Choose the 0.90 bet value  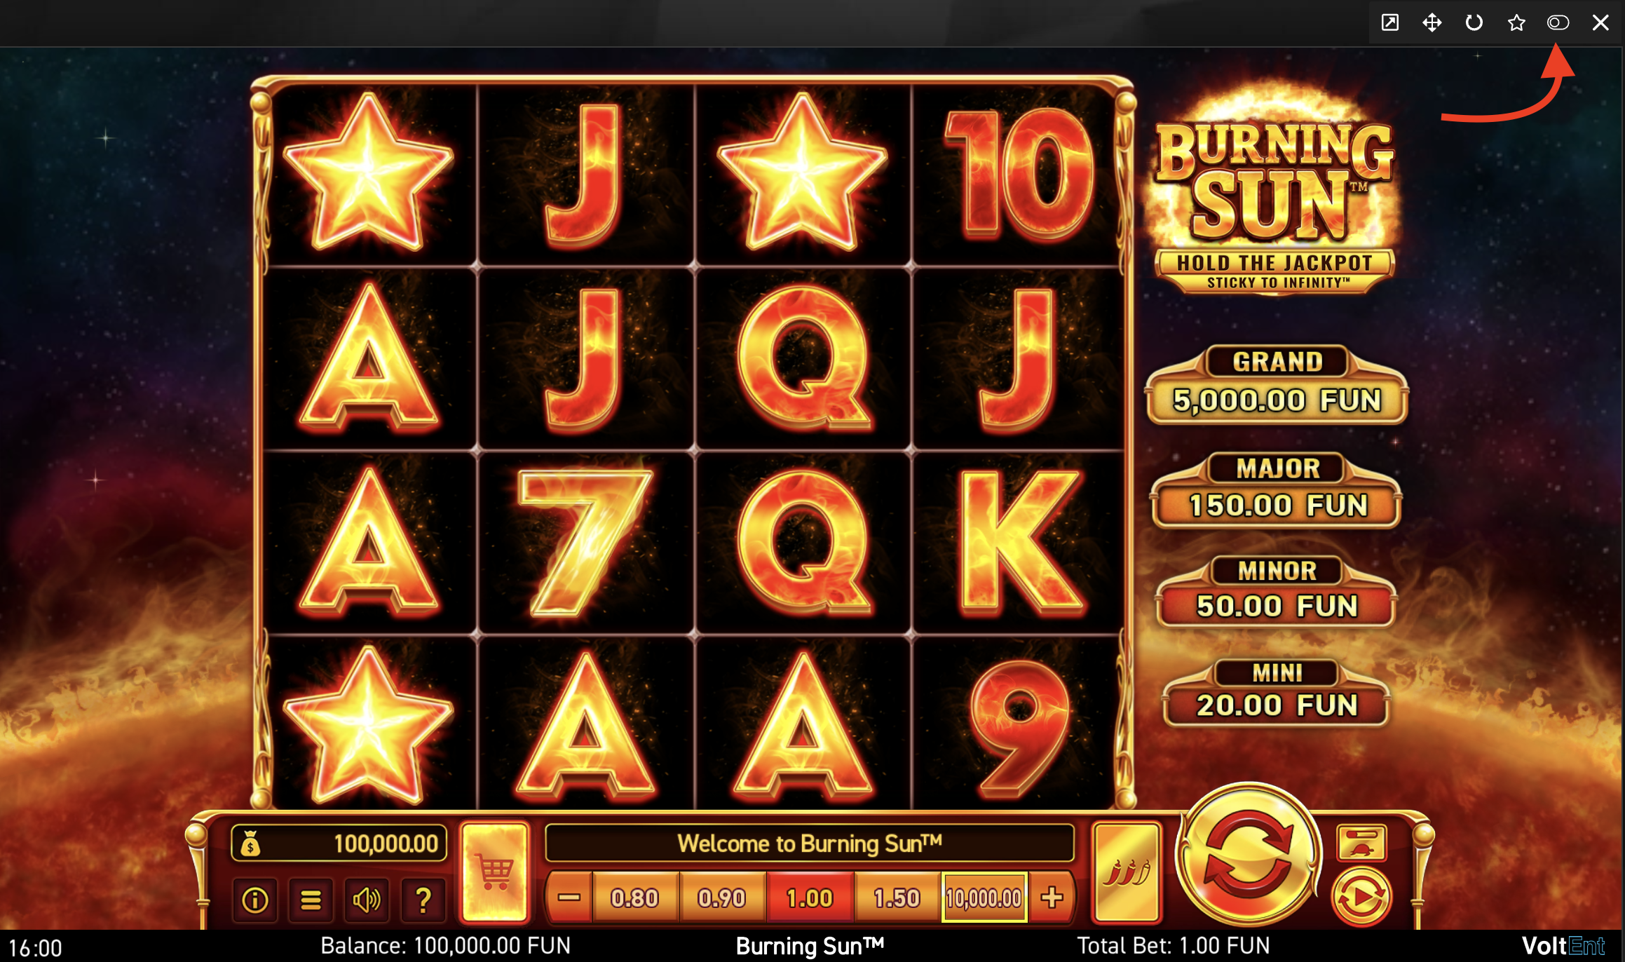[722, 897]
